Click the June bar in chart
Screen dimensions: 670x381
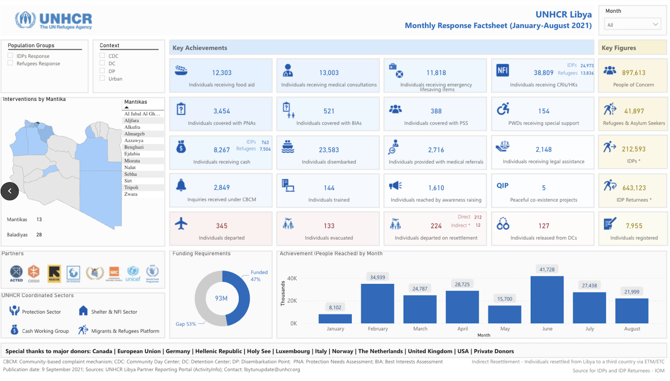pos(547,300)
